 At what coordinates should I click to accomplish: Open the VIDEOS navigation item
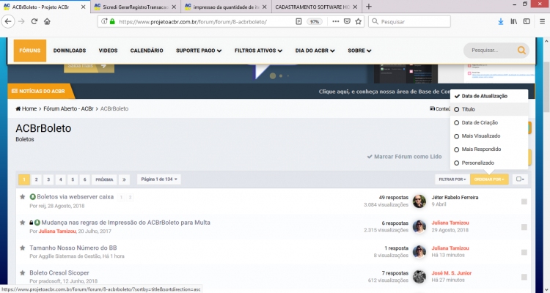(108, 51)
